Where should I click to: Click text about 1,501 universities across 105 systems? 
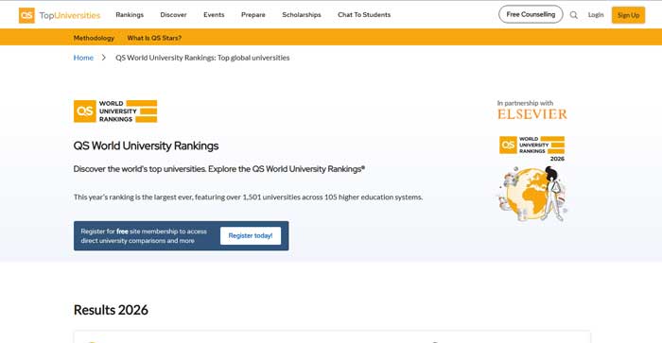pos(248,197)
